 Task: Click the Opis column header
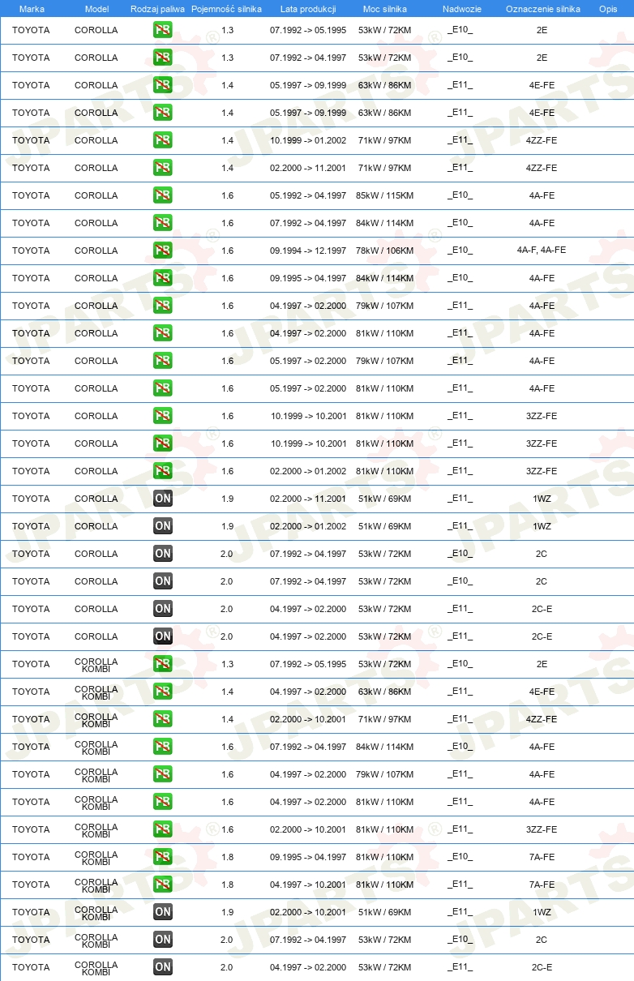point(607,9)
